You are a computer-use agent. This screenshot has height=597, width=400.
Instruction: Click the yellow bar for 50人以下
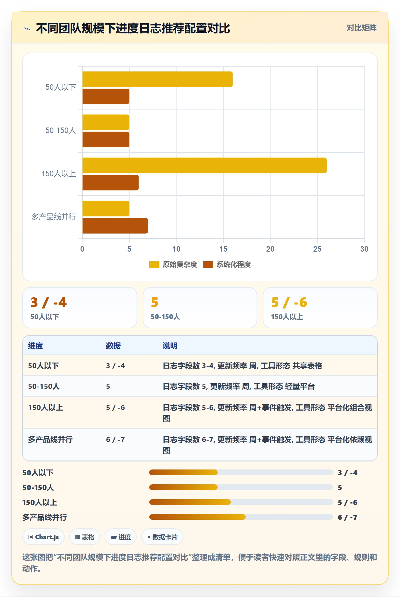point(157,79)
